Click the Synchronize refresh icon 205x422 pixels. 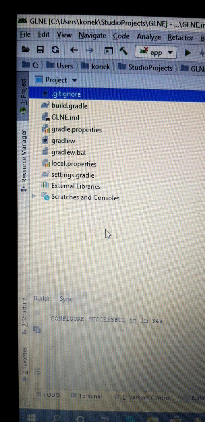point(55,50)
